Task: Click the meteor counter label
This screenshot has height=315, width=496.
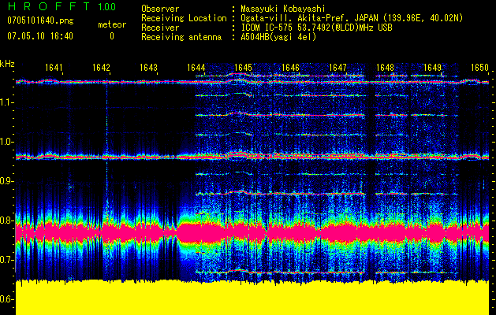Action: click(112, 24)
